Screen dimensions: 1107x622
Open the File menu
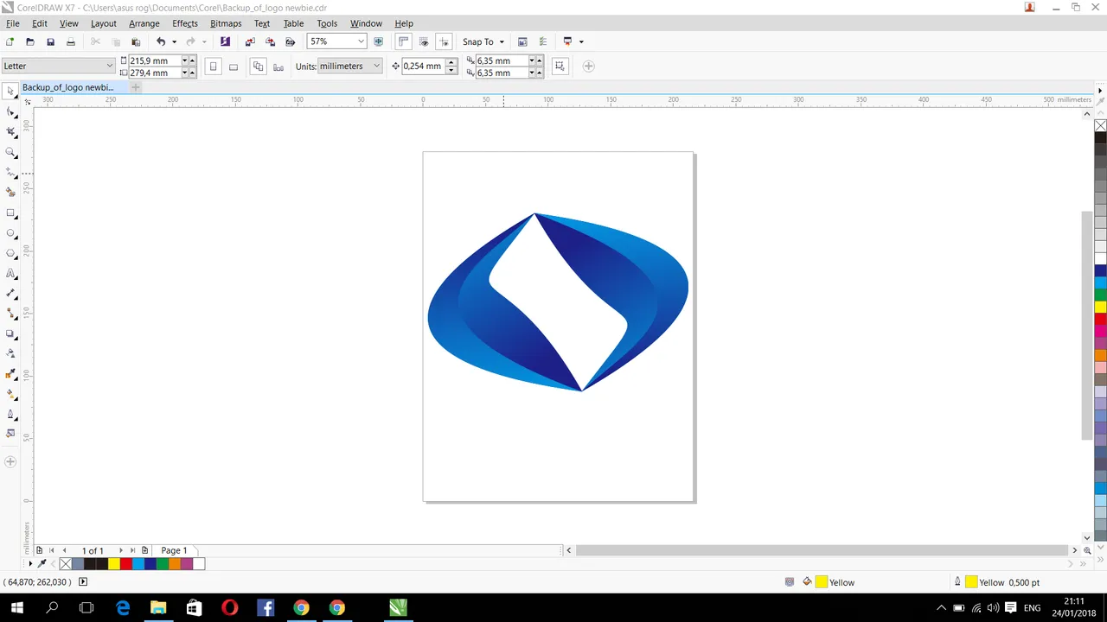[x=13, y=23]
